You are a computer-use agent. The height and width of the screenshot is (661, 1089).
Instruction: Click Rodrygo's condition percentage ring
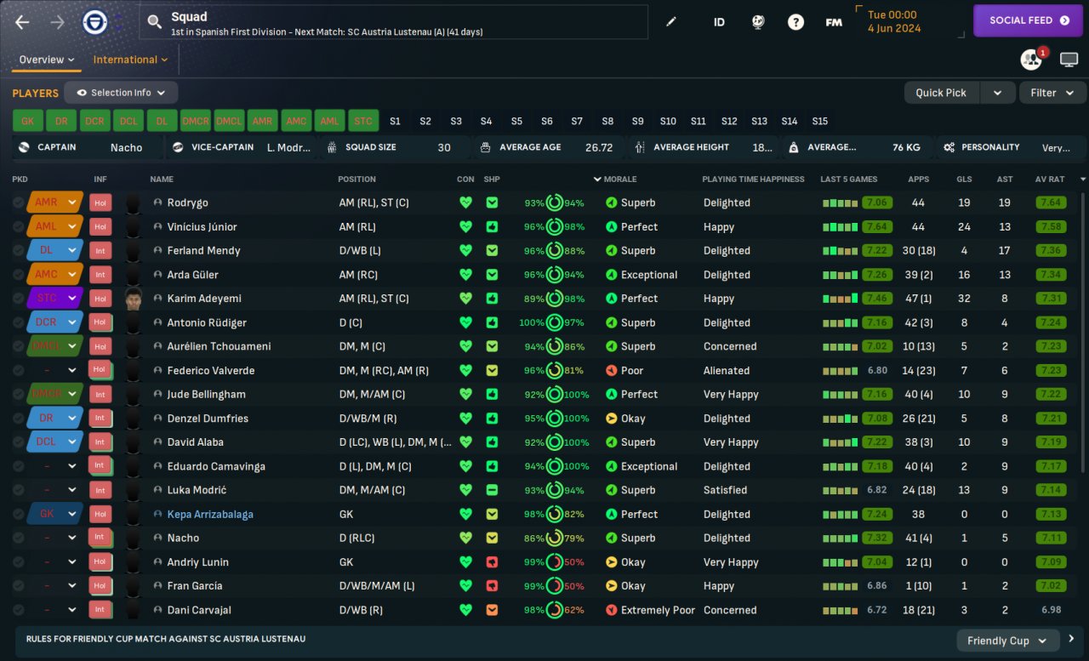tap(554, 202)
